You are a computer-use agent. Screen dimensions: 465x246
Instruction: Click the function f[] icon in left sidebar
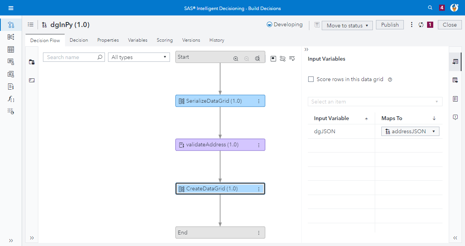(11, 99)
